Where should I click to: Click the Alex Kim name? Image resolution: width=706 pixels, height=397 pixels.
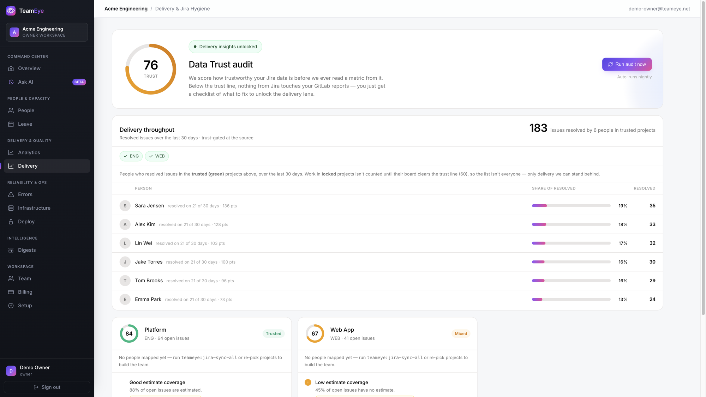[x=145, y=224]
